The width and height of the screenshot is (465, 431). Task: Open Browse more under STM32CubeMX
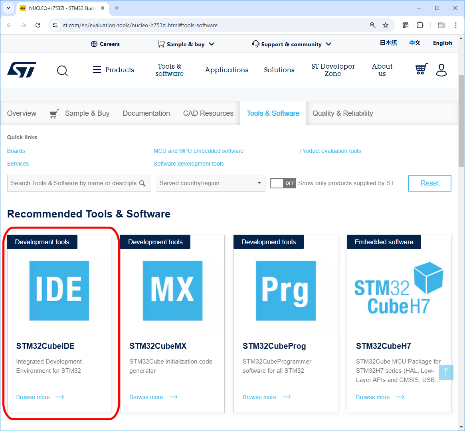tap(146, 397)
